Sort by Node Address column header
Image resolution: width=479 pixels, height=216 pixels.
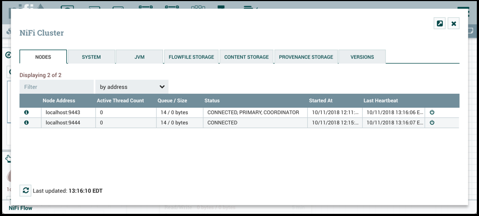(x=59, y=101)
